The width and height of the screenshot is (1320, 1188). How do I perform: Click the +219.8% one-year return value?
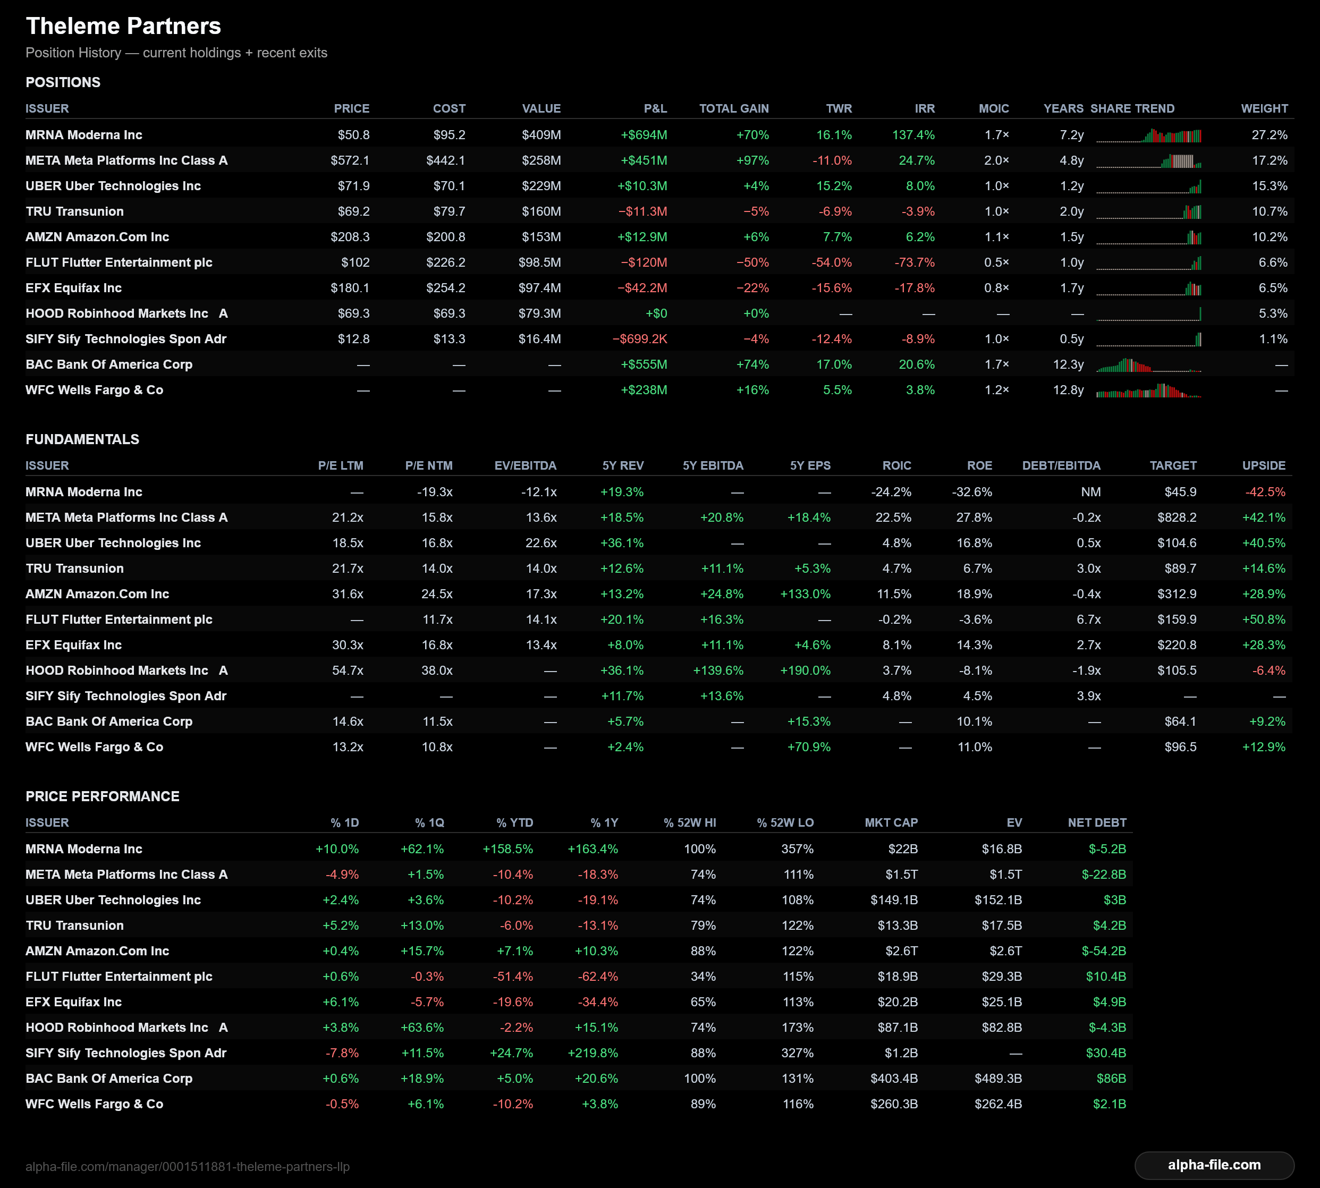tap(593, 1053)
